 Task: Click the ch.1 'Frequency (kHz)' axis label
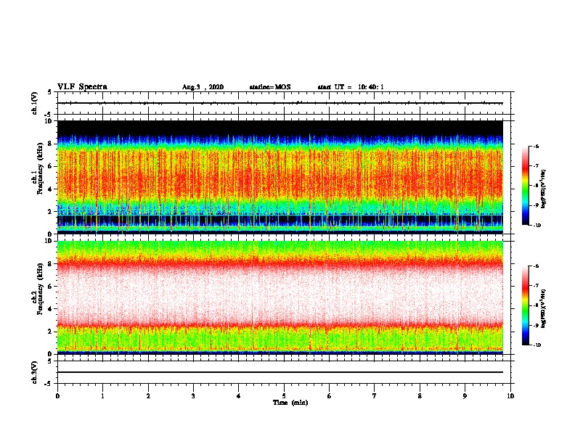click(x=41, y=168)
